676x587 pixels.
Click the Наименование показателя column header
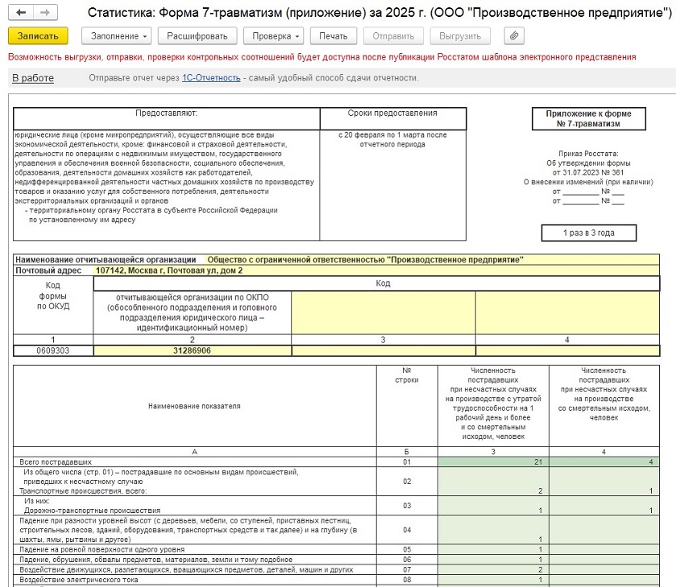tap(194, 406)
